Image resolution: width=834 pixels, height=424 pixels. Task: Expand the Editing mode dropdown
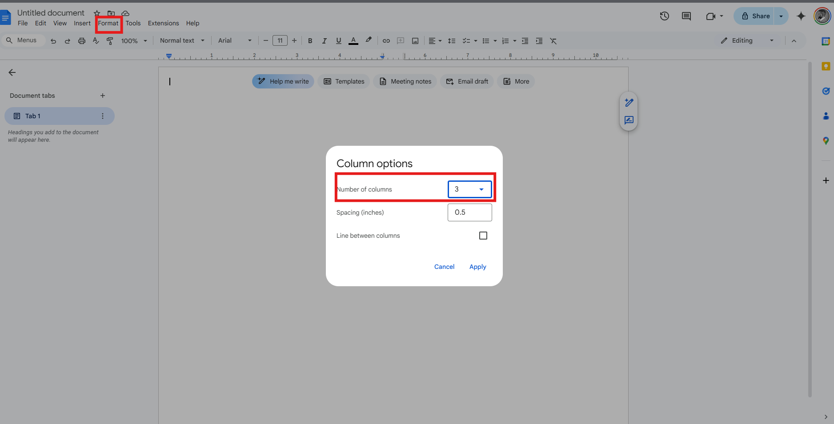click(x=772, y=40)
